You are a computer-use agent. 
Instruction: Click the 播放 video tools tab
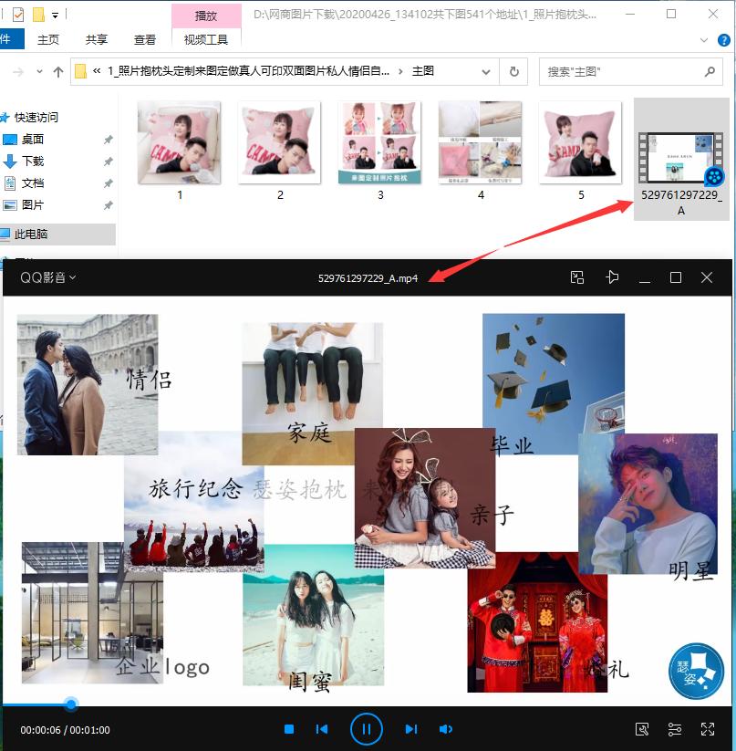point(206,16)
